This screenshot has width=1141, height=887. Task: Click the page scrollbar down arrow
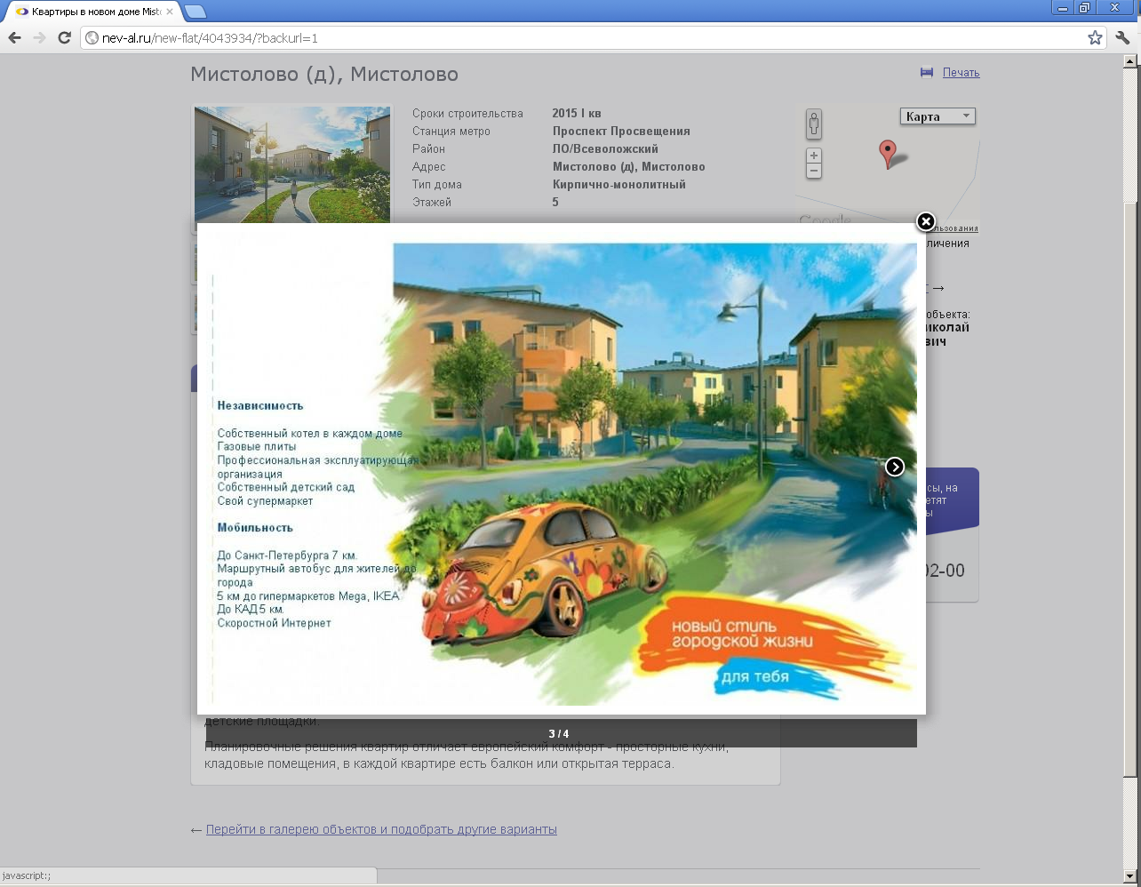coord(1131,877)
